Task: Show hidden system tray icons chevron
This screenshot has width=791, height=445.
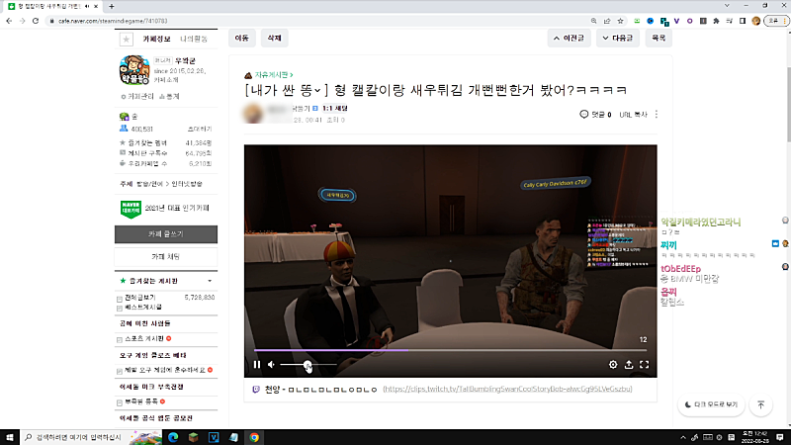Action: coord(683,437)
